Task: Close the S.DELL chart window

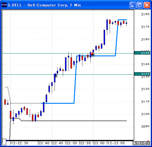Action: click(x=147, y=5)
